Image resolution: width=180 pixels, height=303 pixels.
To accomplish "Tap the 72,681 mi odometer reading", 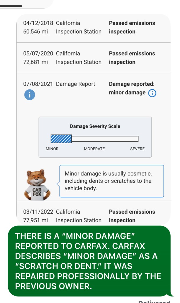I will 35,62.
